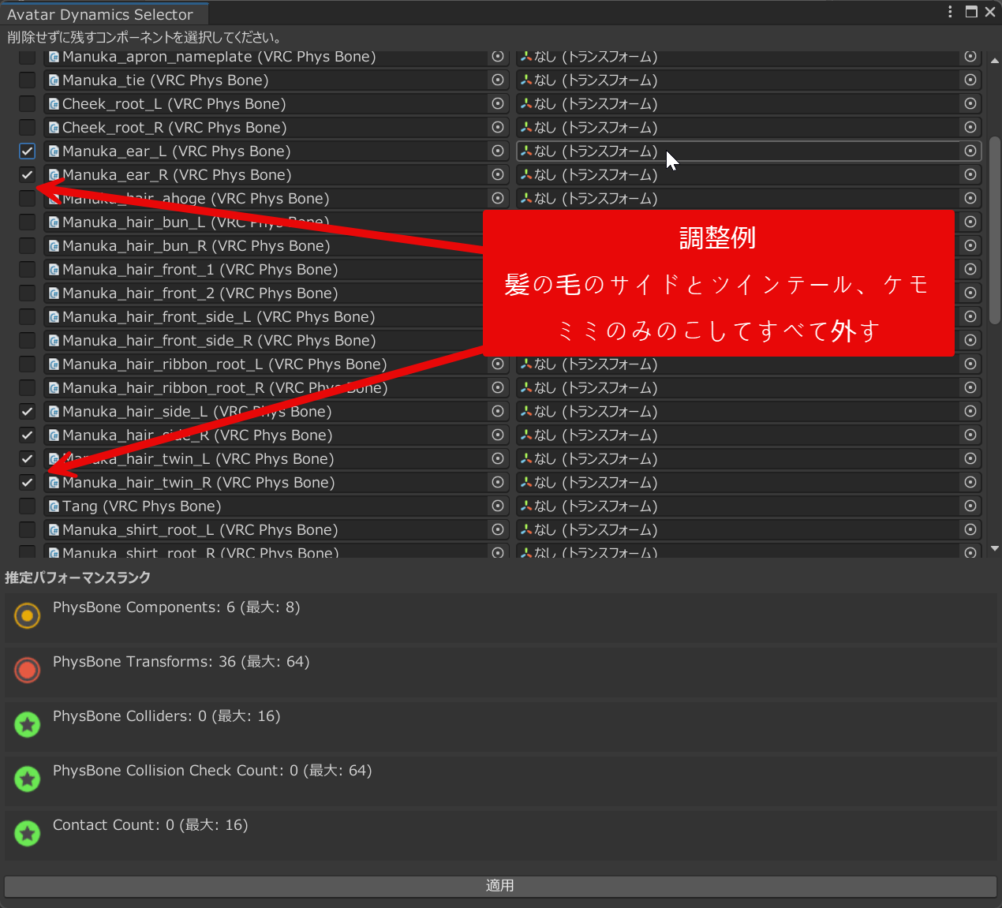
Task: Click scrollbar down arrow in component list
Action: point(994,548)
